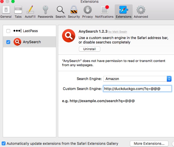Screen dimensions: 174x147
Task: Open the More Extensions button
Action: click(x=149, y=143)
